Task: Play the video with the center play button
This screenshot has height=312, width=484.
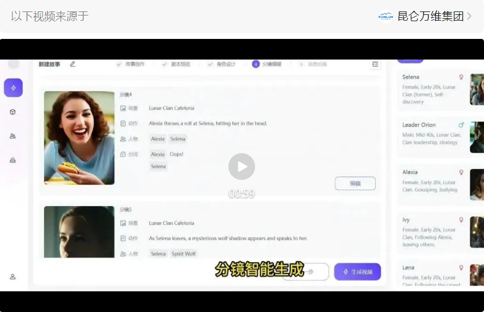Action: (241, 167)
